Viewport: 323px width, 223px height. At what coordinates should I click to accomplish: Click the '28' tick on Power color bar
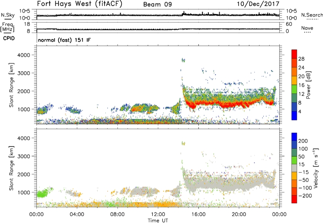point(301,59)
